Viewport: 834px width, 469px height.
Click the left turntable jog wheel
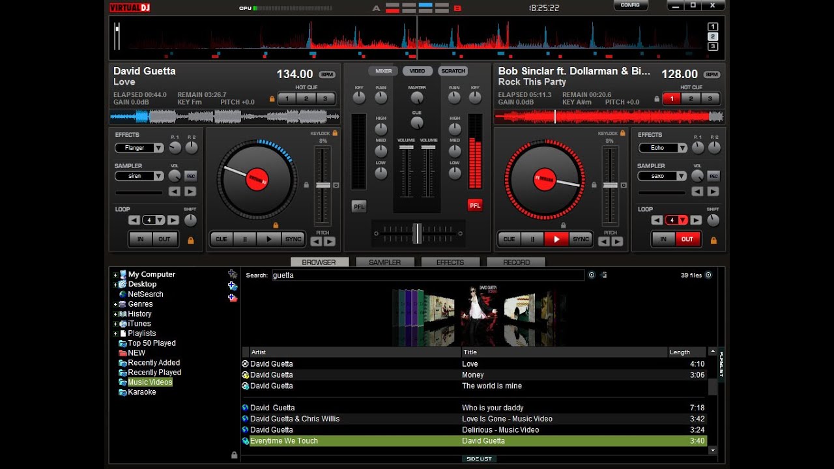(x=257, y=179)
